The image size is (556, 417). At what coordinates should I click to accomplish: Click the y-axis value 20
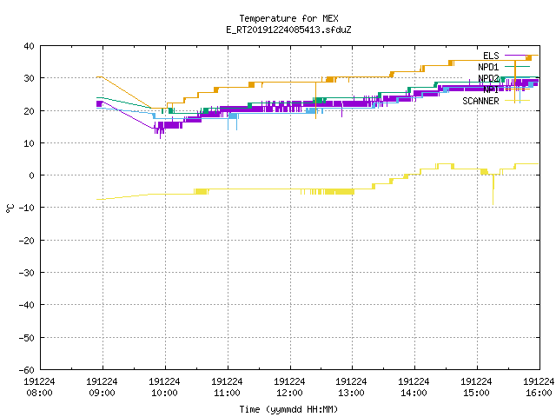coord(29,111)
